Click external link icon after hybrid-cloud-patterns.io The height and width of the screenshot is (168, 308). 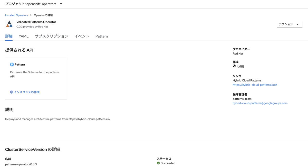pyautogui.click(x=276, y=85)
